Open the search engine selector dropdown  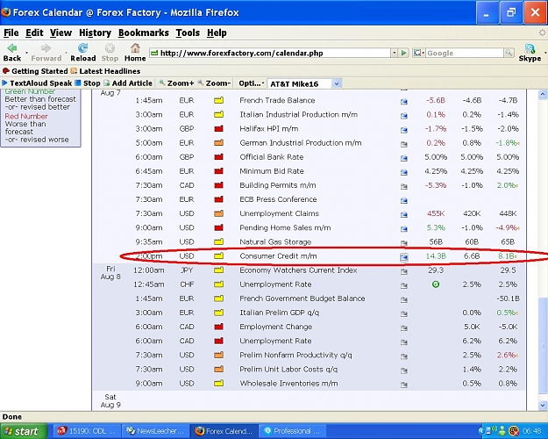418,54
